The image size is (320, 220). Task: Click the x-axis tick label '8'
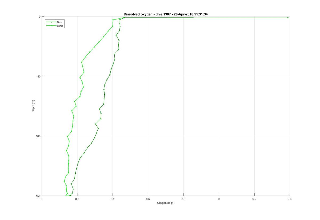42,199
